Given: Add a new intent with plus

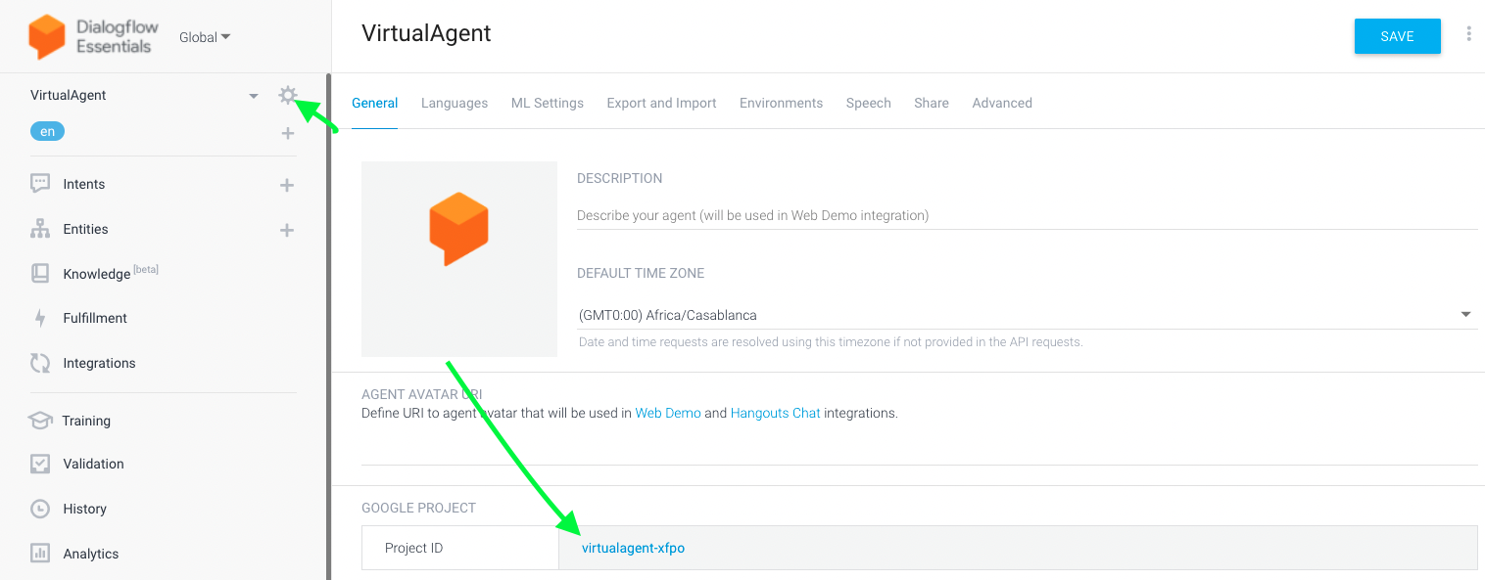Looking at the screenshot, I should pyautogui.click(x=287, y=185).
